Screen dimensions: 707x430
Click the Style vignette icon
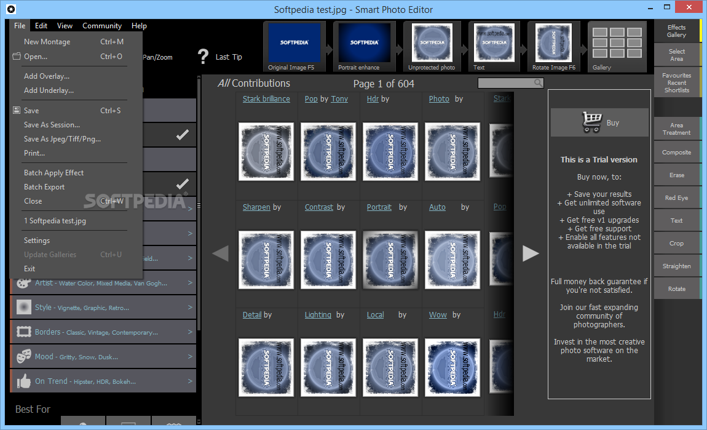tap(23, 307)
